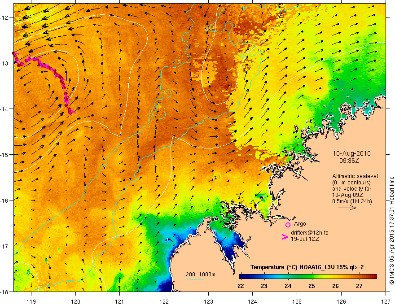The image size is (395, 305).
Task: Click latitude axis label -13
Action: click(5, 63)
